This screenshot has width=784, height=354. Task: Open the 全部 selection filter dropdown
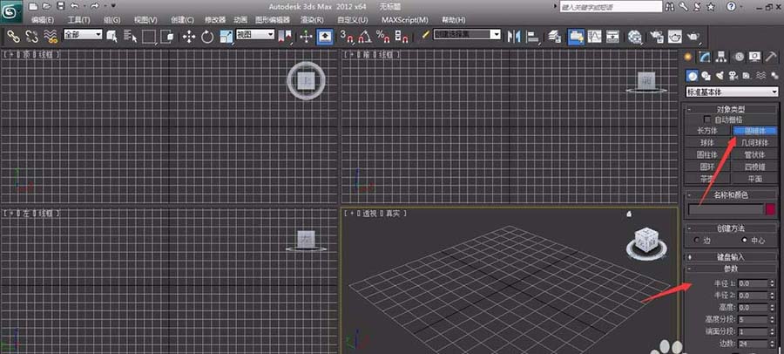point(83,34)
